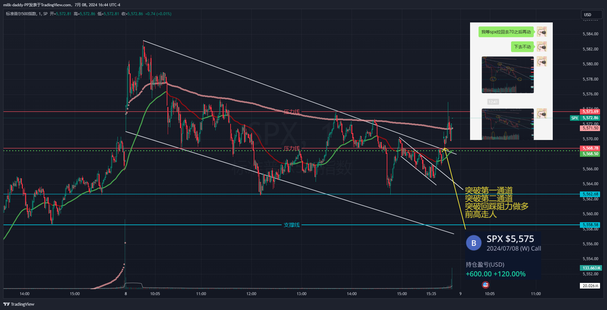
Task: Click the blue circular B icon
Action: (474, 243)
